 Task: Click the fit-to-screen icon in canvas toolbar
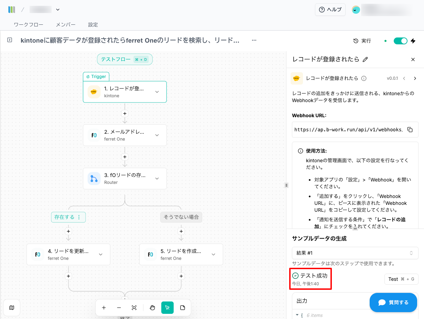tap(134, 308)
